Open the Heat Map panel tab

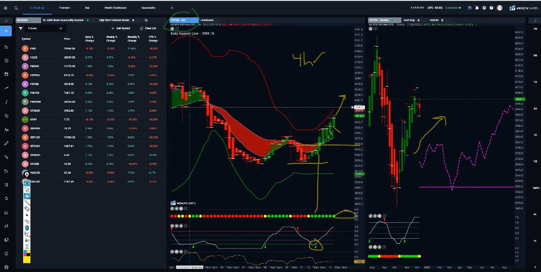pos(409,20)
